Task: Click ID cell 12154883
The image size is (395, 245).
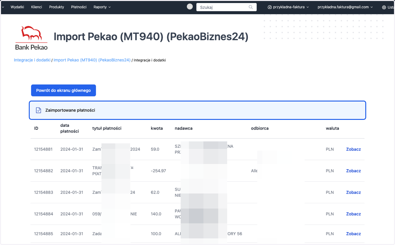Action: [43, 192]
